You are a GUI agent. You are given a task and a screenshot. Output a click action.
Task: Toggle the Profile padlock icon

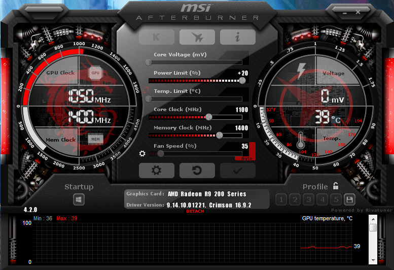pos(336,186)
